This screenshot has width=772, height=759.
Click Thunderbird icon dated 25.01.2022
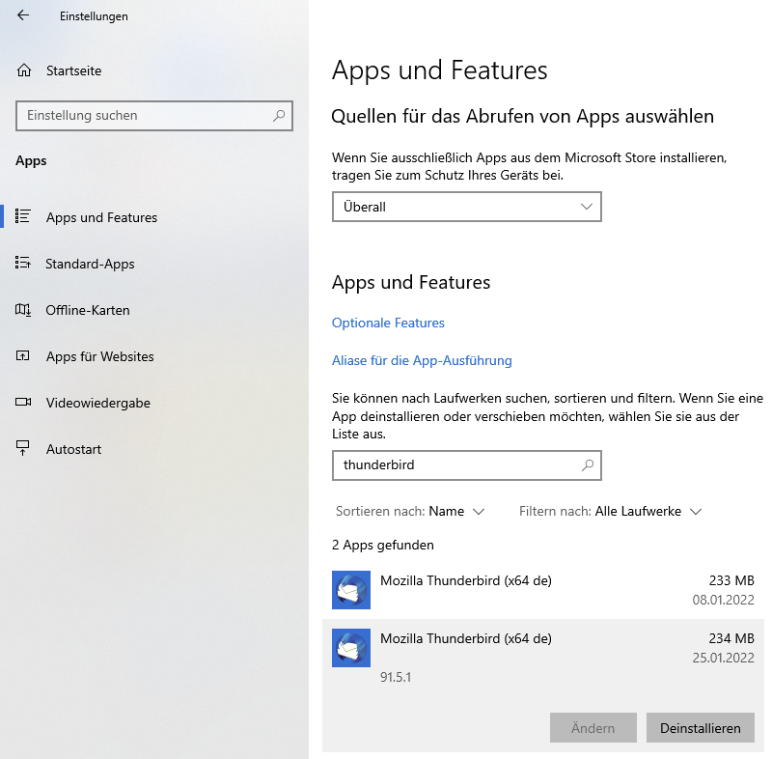coord(350,648)
